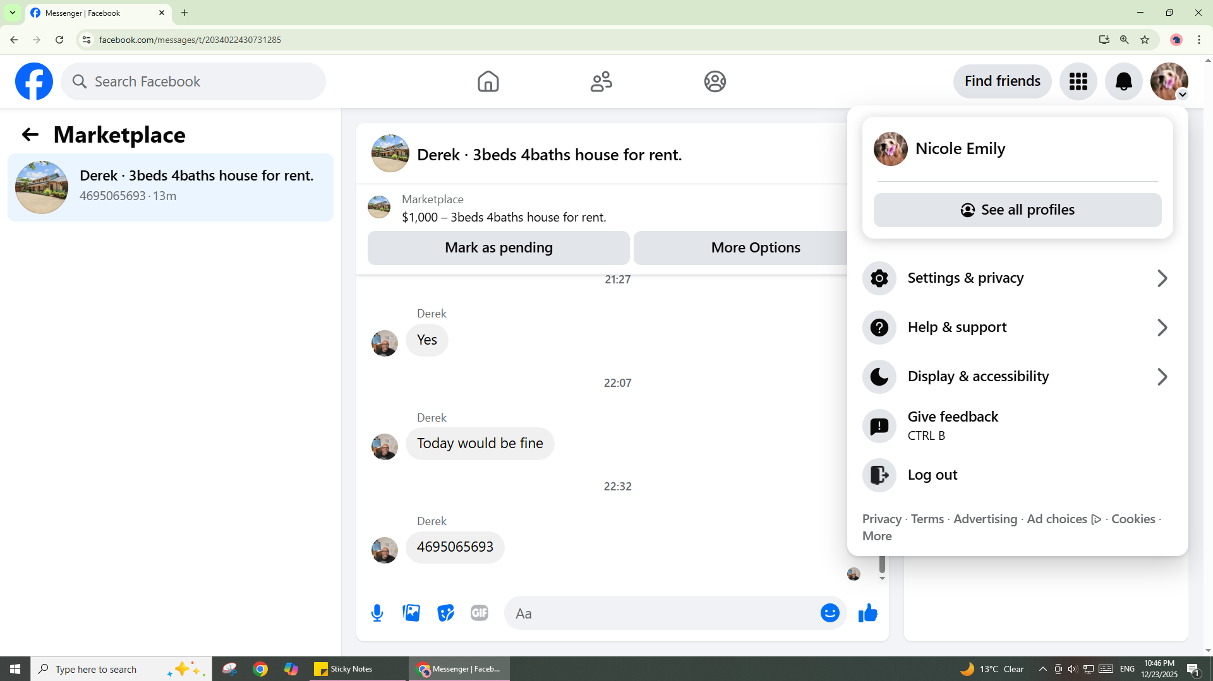
Task: Open Settings & privacy menu item
Action: coord(1017,278)
